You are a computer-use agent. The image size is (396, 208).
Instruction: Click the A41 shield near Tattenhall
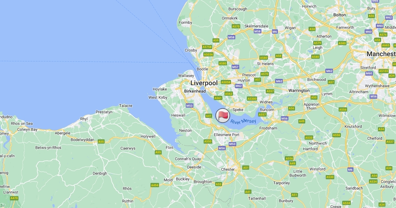tap(248, 192)
